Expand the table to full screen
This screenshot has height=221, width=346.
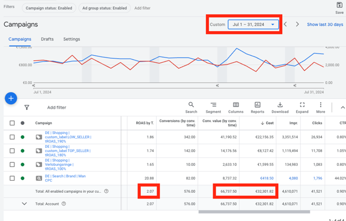pos(302,108)
